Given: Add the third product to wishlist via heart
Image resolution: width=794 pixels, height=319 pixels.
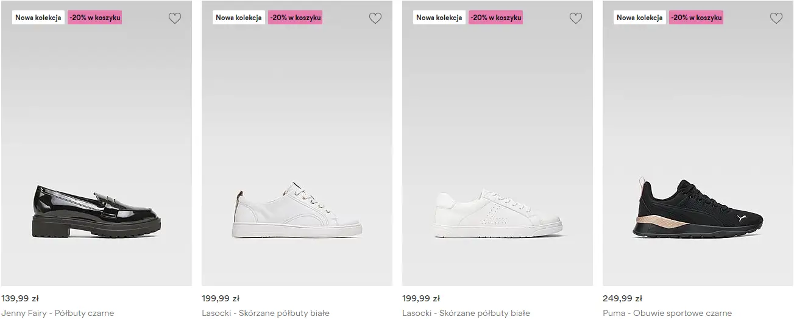Looking at the screenshot, I should 576,18.
